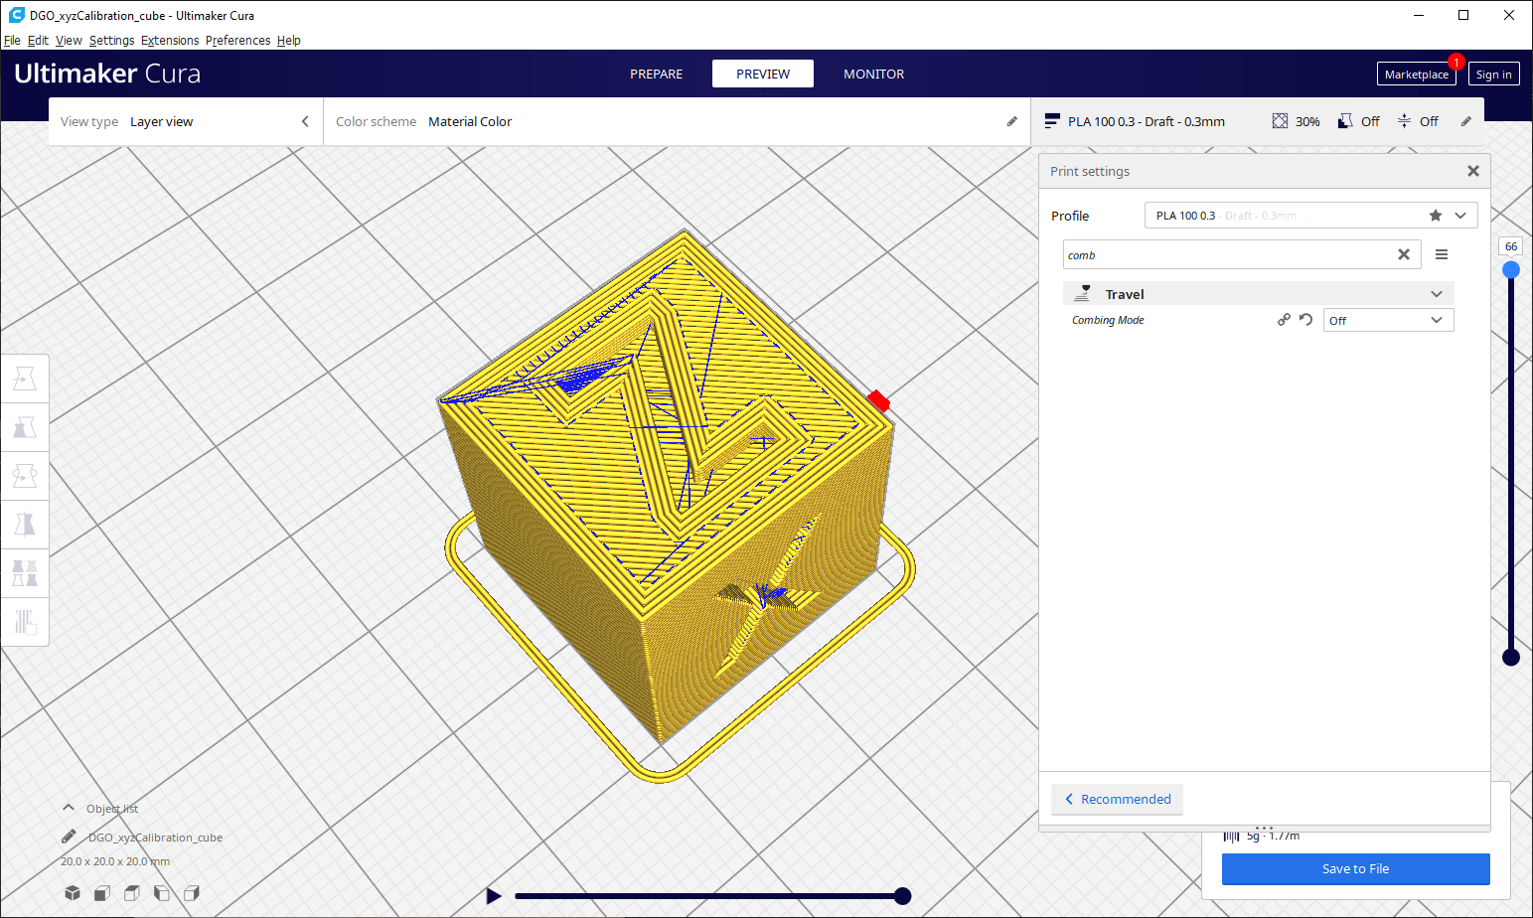This screenshot has height=918, width=1533.
Task: Click the Combing Mode setting label
Action: [1108, 320]
